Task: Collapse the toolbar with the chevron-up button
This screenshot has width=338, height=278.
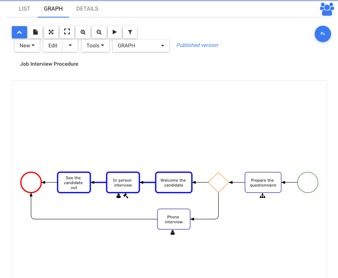Action: [x=19, y=32]
